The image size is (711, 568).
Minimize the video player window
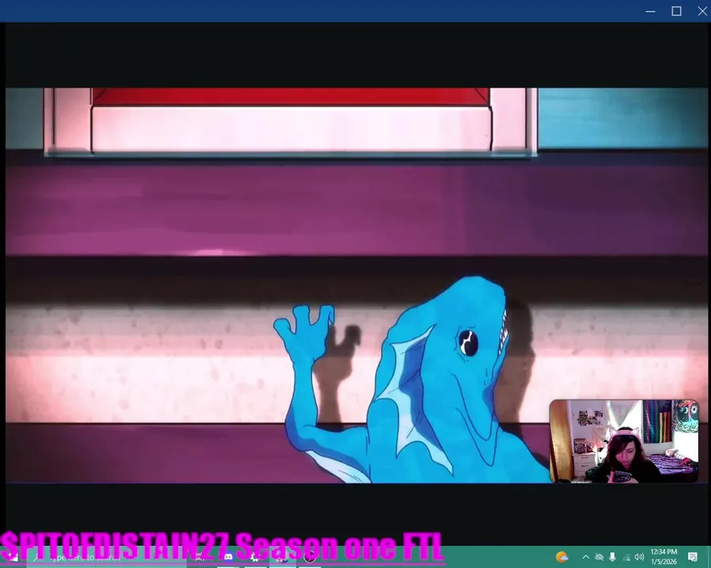coord(650,11)
